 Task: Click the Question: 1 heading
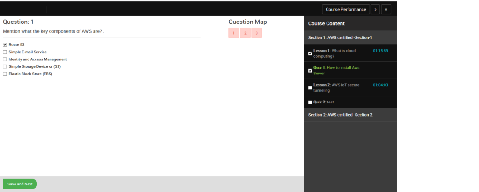click(x=18, y=22)
